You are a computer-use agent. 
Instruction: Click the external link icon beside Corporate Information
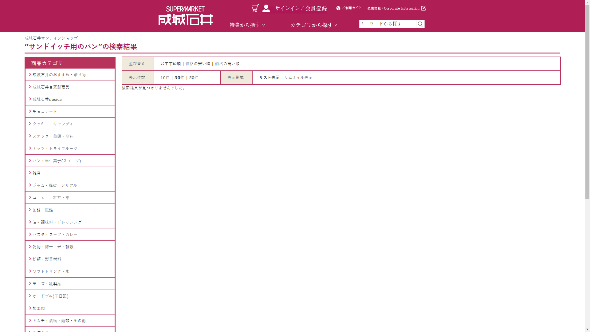[423, 8]
